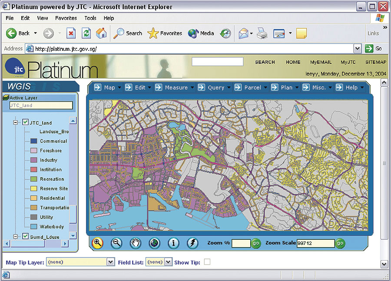This screenshot has height=281, width=391.
Task: Open the browser Search magnifier
Action: (119, 33)
